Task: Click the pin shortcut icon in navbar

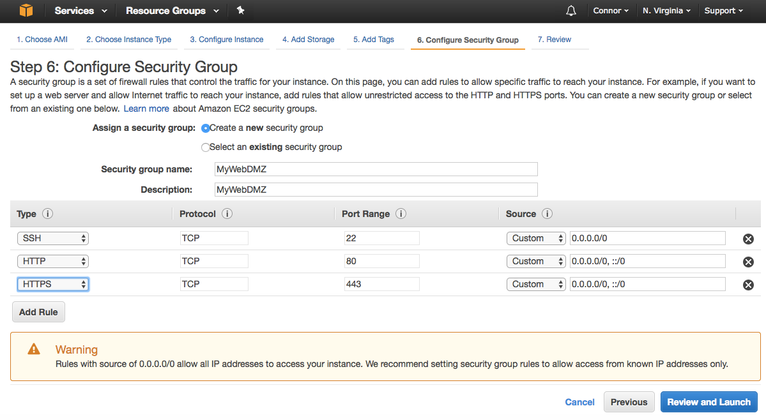Action: tap(240, 11)
